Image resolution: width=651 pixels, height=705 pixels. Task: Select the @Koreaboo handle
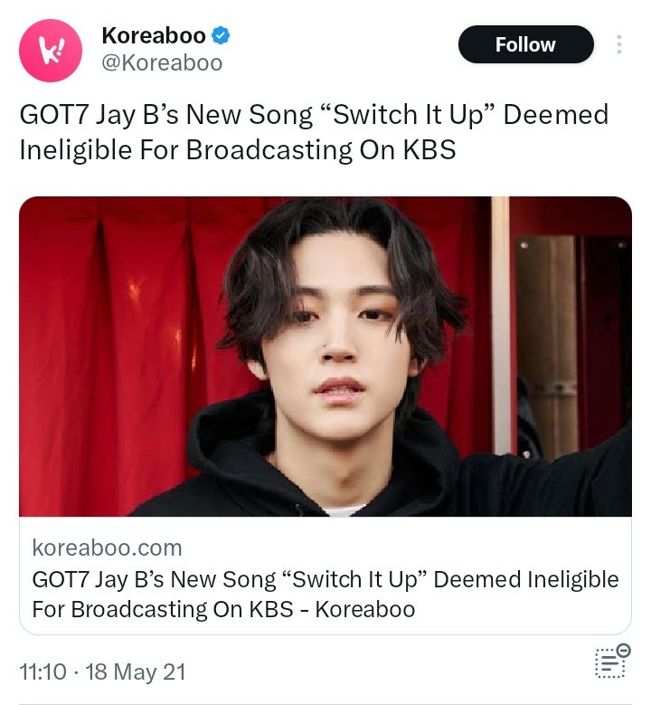tap(162, 62)
